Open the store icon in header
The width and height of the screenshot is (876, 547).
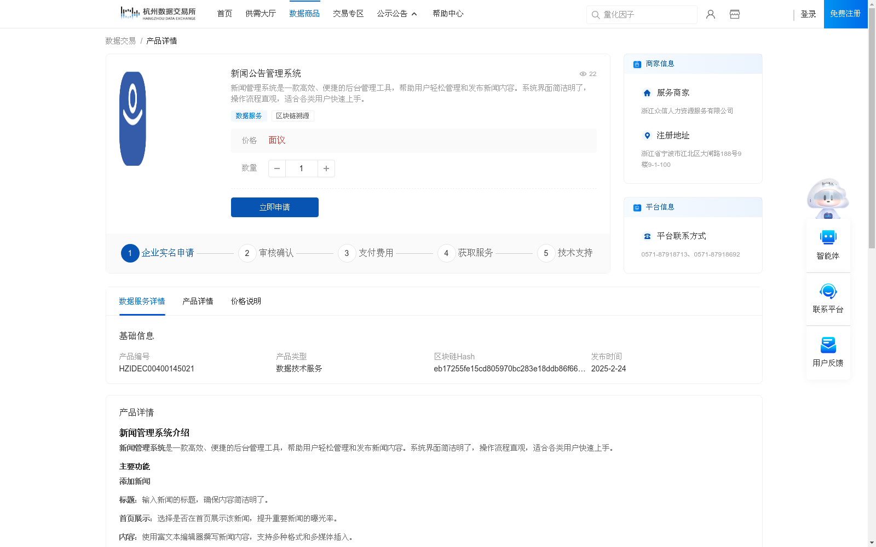[x=735, y=14]
